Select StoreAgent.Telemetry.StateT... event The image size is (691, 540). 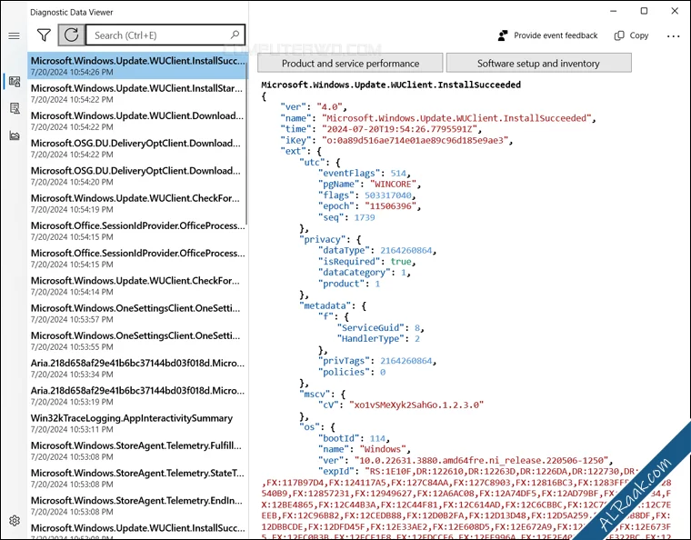pos(136,478)
